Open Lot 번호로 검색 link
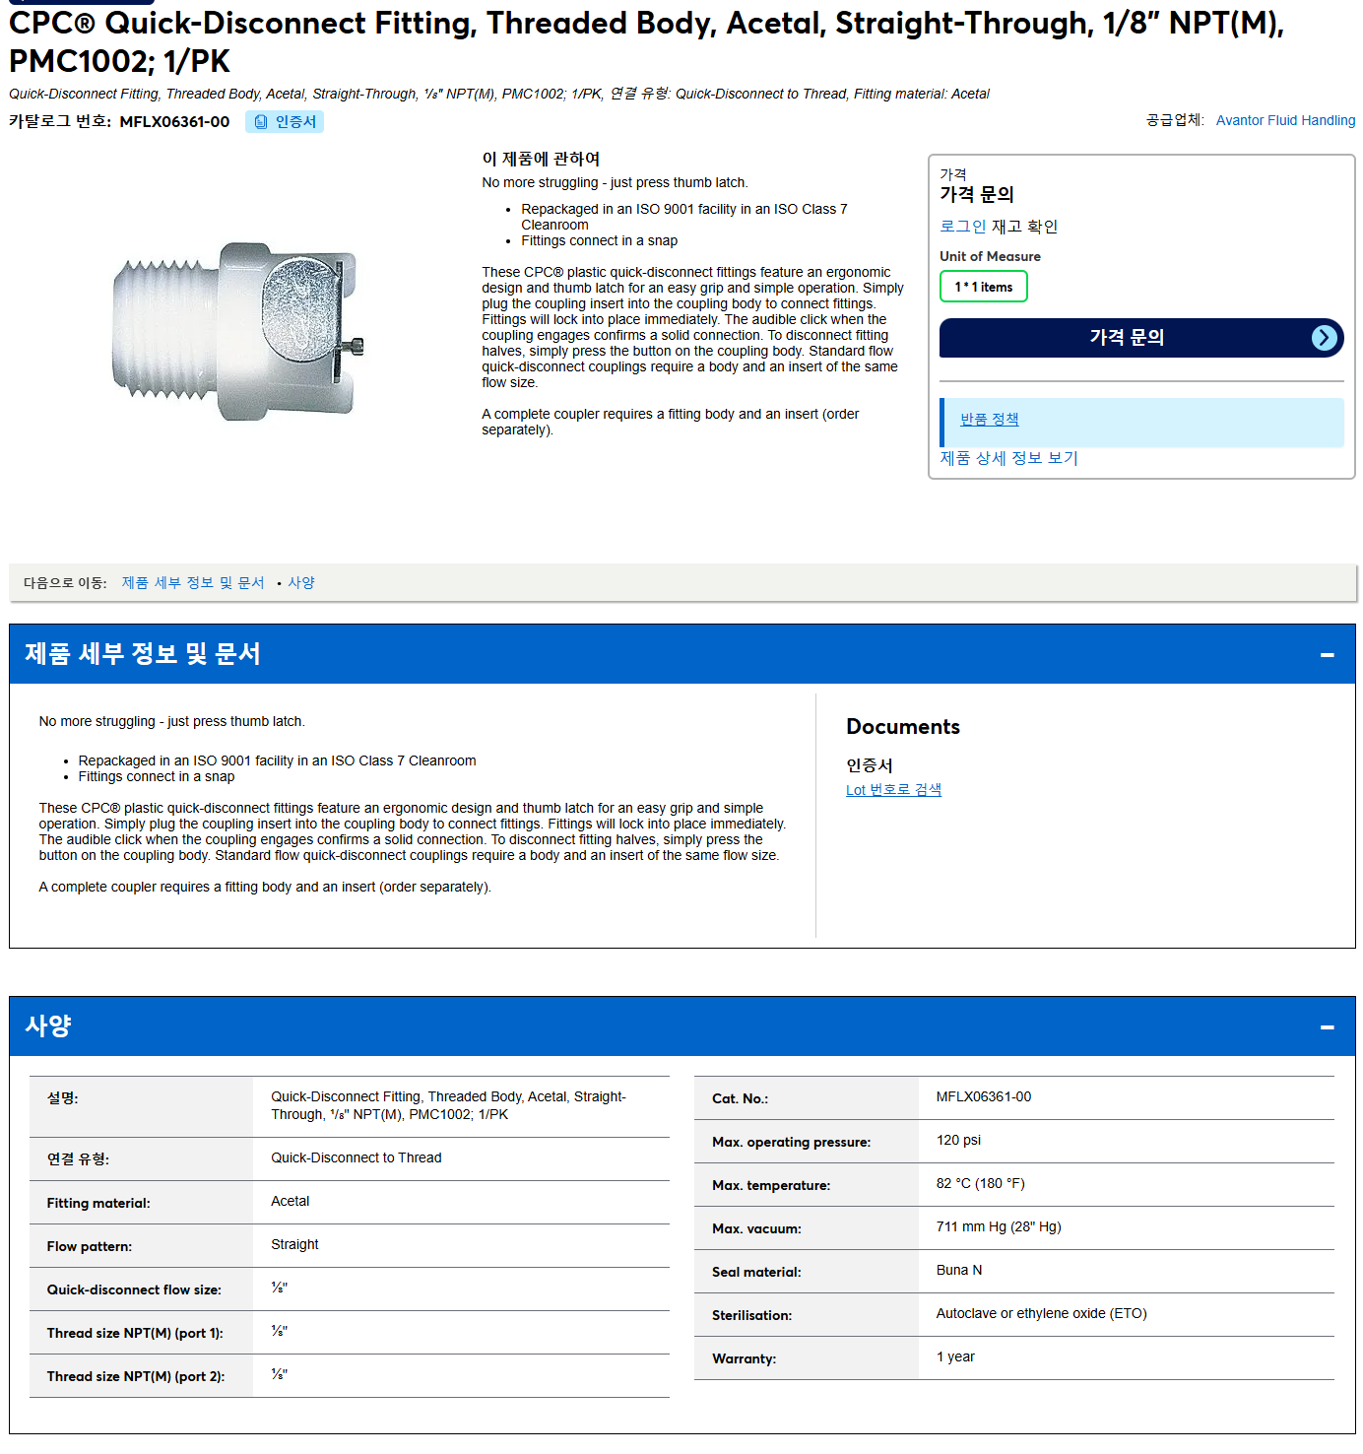Image resolution: width=1363 pixels, height=1454 pixels. click(893, 790)
